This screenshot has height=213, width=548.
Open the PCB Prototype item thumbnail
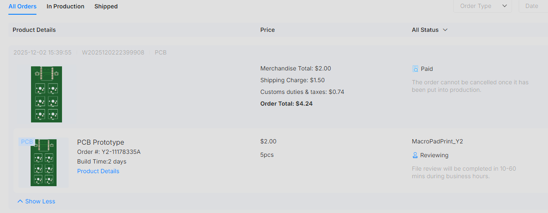(x=44, y=163)
